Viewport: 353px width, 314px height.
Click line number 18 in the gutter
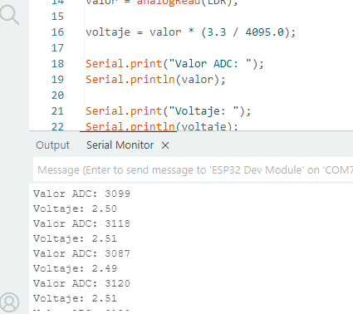pyautogui.click(x=57, y=64)
